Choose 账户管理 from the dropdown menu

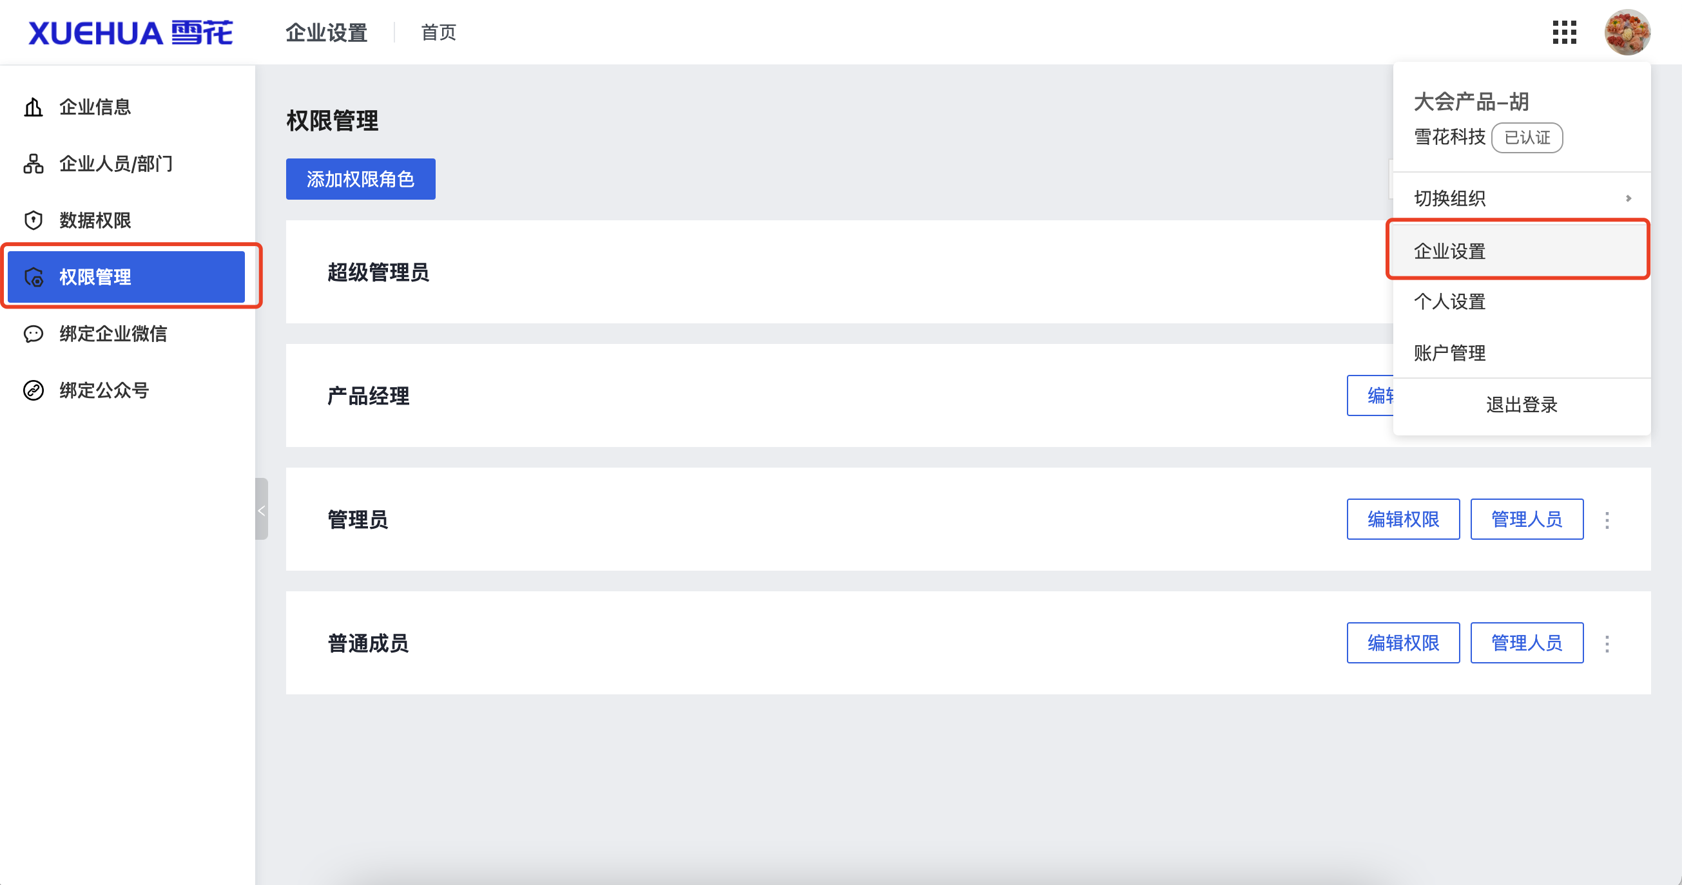coord(1449,353)
